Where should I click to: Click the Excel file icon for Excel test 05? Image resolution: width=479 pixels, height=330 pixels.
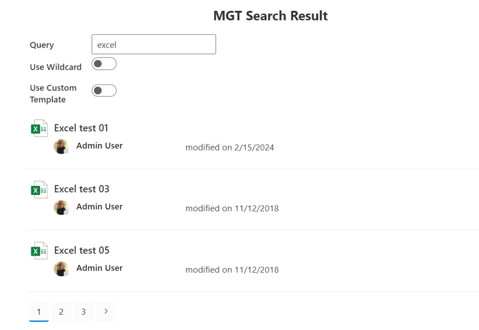tap(39, 251)
